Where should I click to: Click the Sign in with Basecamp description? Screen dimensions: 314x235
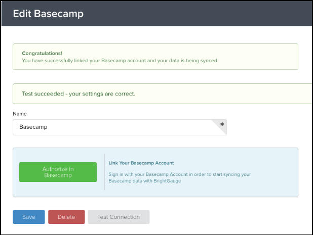(180, 174)
